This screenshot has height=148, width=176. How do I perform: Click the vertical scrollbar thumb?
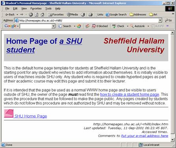[x=172, y=84]
